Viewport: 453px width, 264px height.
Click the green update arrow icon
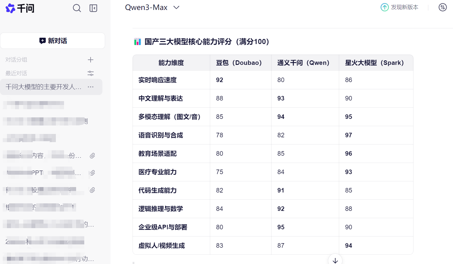384,7
